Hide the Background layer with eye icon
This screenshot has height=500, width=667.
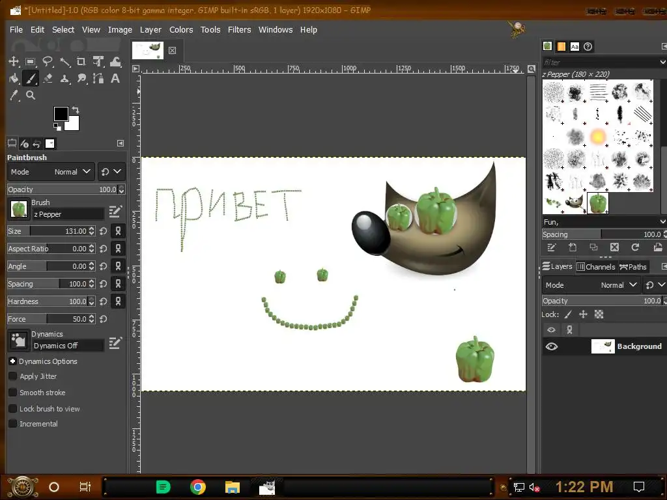tap(551, 346)
